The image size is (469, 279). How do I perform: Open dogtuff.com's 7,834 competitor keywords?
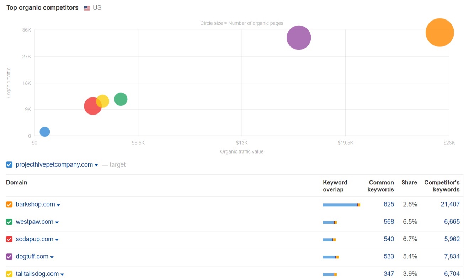452,257
